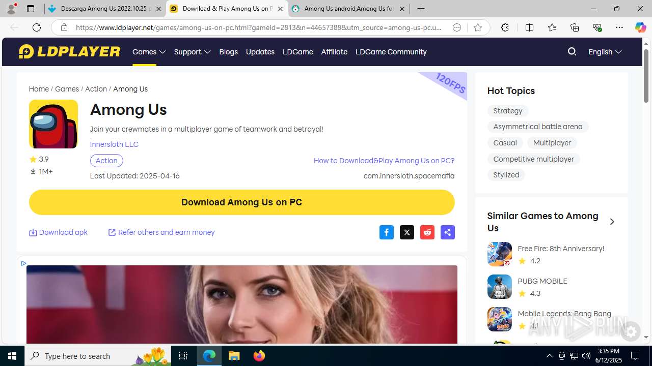This screenshot has height=366, width=652.
Task: Share page on X (Twitter)
Action: pos(407,232)
